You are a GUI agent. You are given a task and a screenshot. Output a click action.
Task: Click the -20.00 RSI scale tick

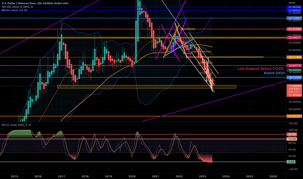click(293, 169)
